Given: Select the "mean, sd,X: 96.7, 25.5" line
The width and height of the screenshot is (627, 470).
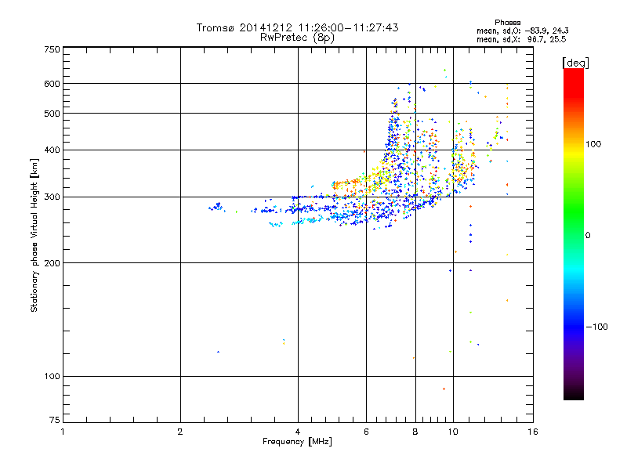Looking at the screenshot, I should (521, 40).
